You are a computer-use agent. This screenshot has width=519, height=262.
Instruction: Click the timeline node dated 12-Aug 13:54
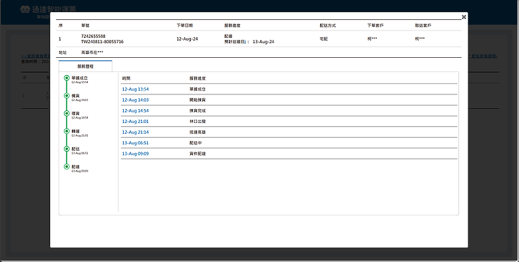67,78
